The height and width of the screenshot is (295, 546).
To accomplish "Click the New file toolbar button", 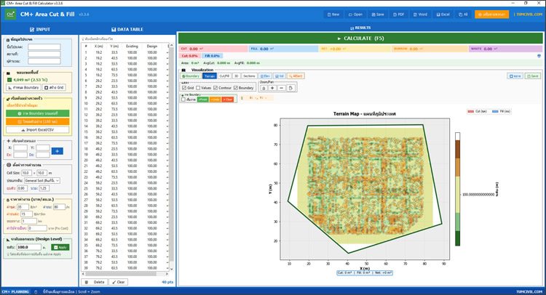I will (x=333, y=14).
